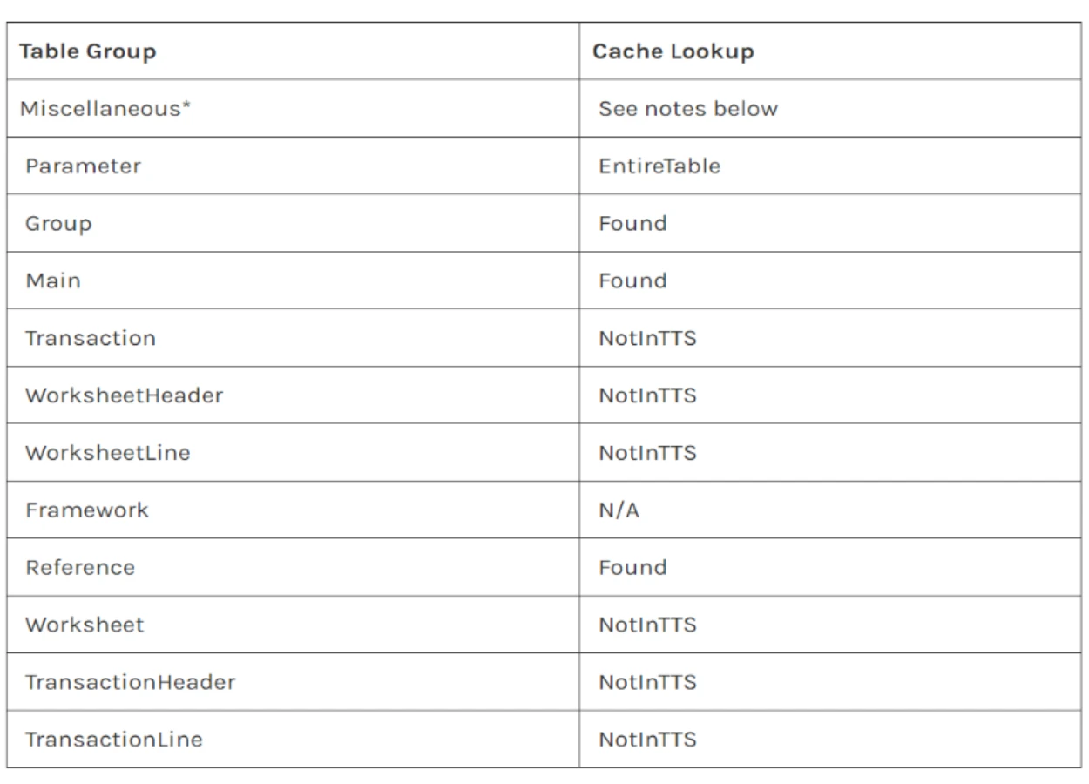1089x784 pixels.
Task: Click the Found value next to Main
Action: click(x=632, y=280)
